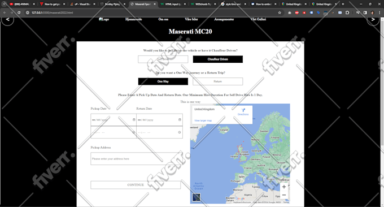Click the return time input field
This screenshot has width=384, height=207.
159,132
